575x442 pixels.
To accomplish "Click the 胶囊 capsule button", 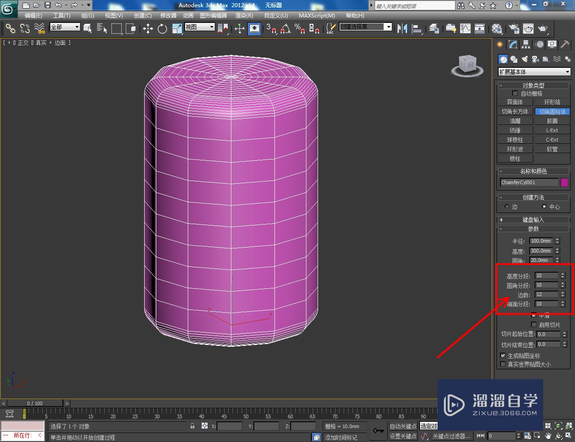I will click(552, 121).
